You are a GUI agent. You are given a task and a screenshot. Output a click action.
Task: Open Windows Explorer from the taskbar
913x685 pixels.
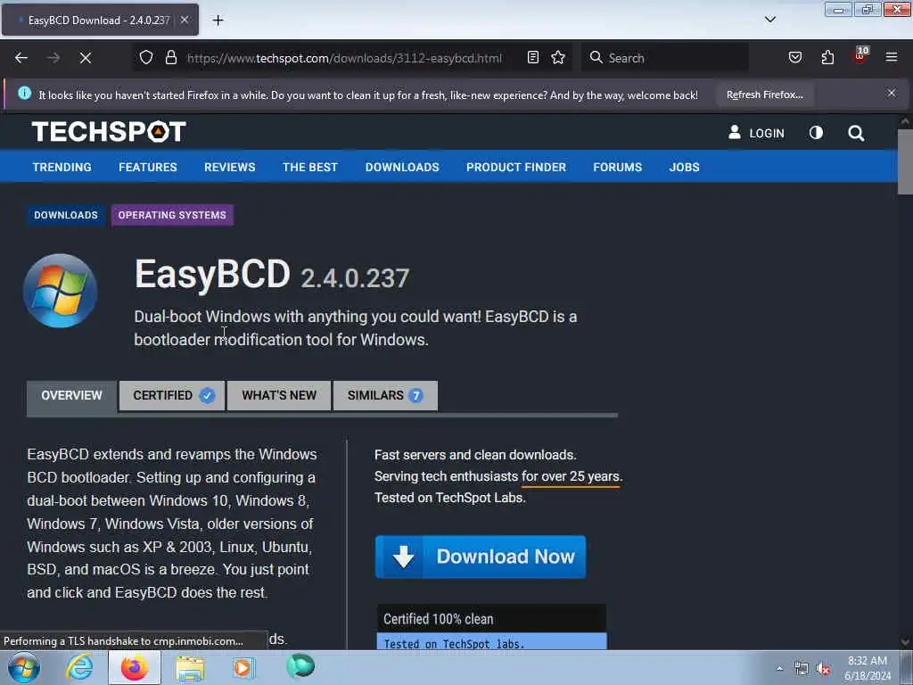click(190, 667)
